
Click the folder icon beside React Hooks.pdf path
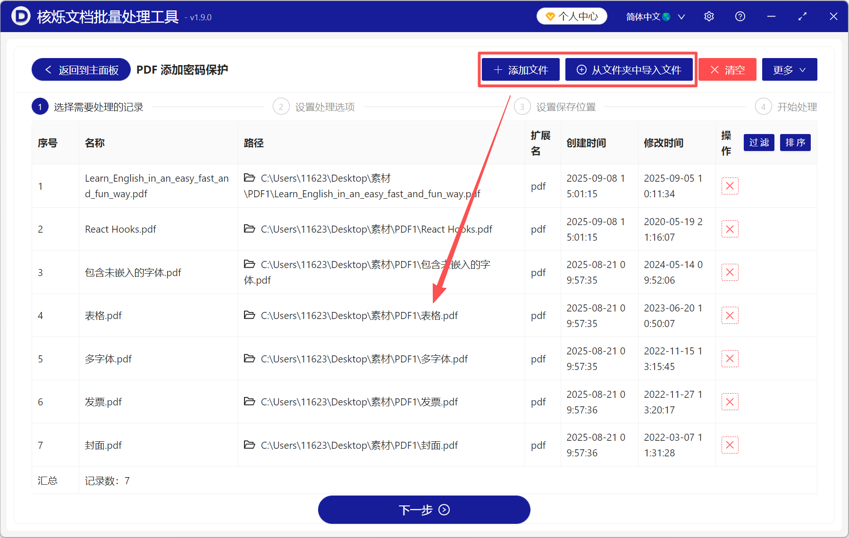[x=250, y=229]
